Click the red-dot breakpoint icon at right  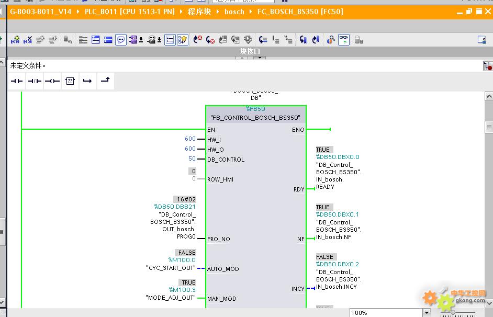pyautogui.click(x=488, y=66)
